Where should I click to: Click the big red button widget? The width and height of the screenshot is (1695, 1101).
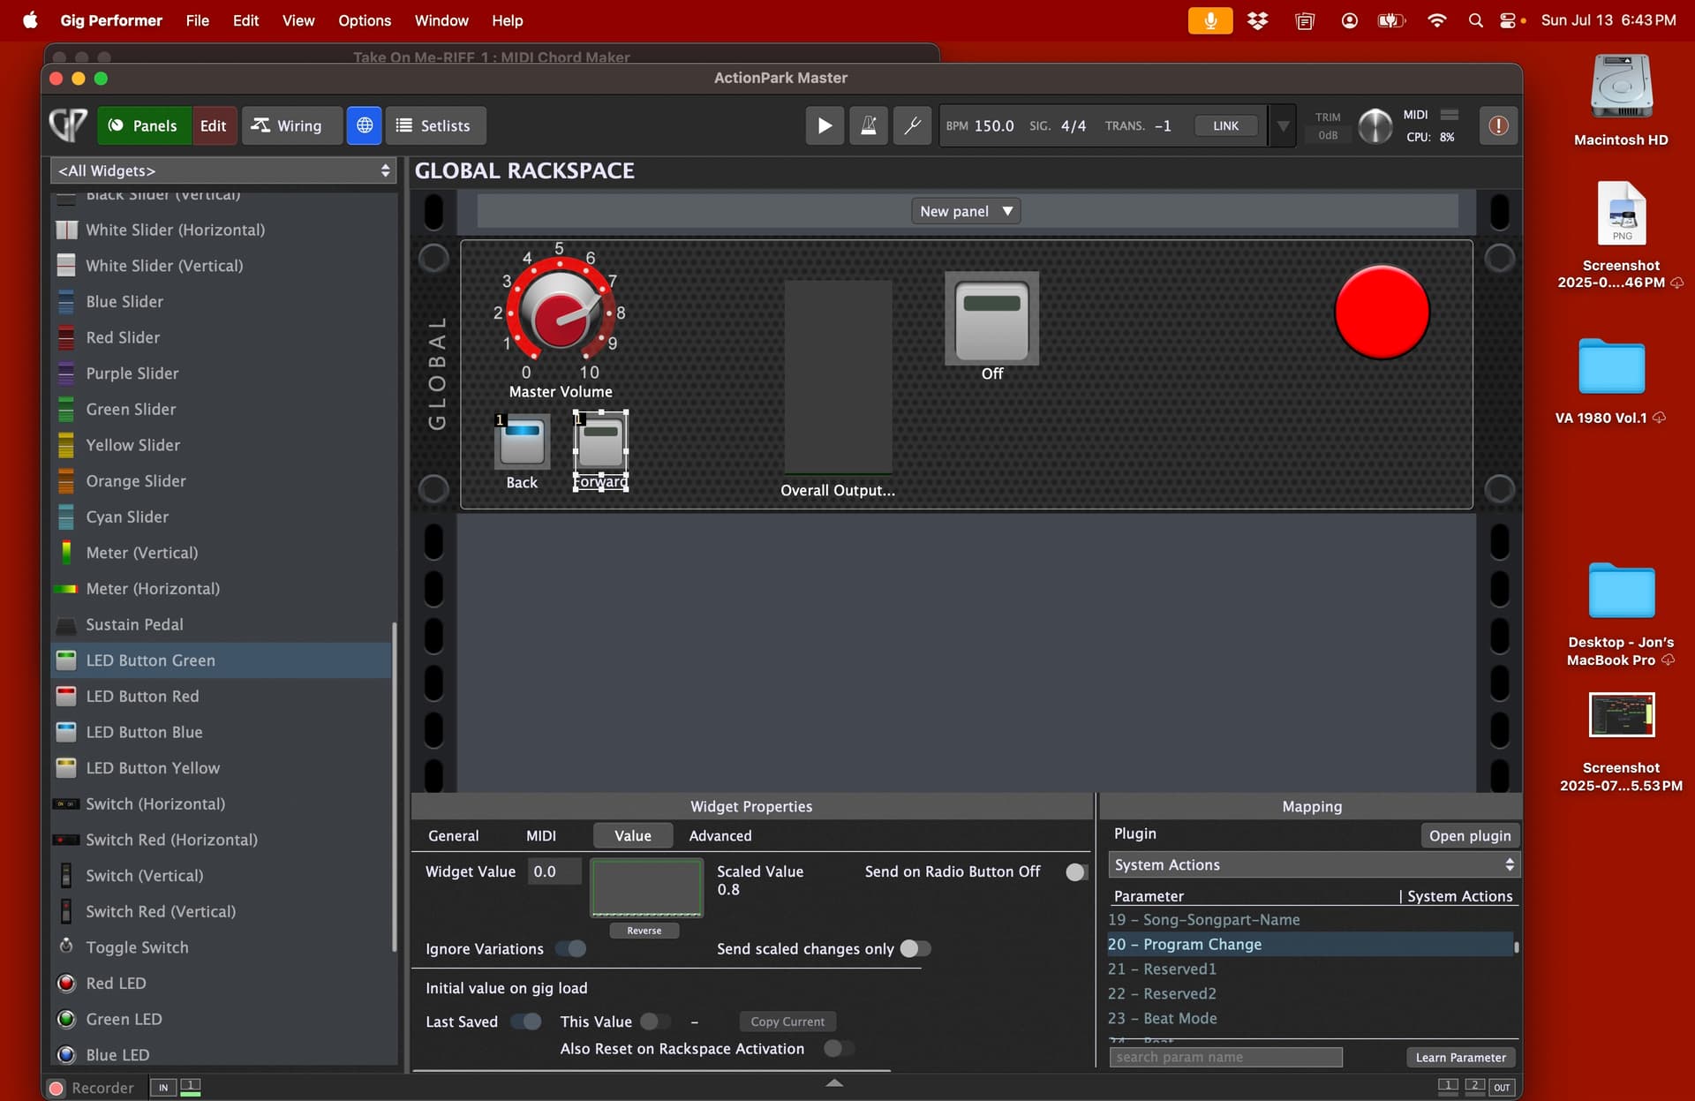point(1381,313)
